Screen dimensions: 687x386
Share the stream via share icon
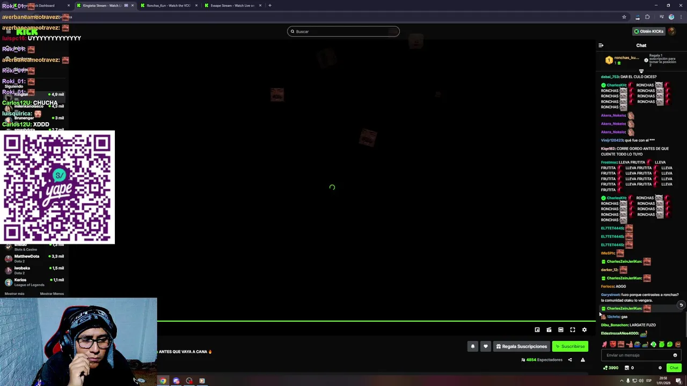570,360
